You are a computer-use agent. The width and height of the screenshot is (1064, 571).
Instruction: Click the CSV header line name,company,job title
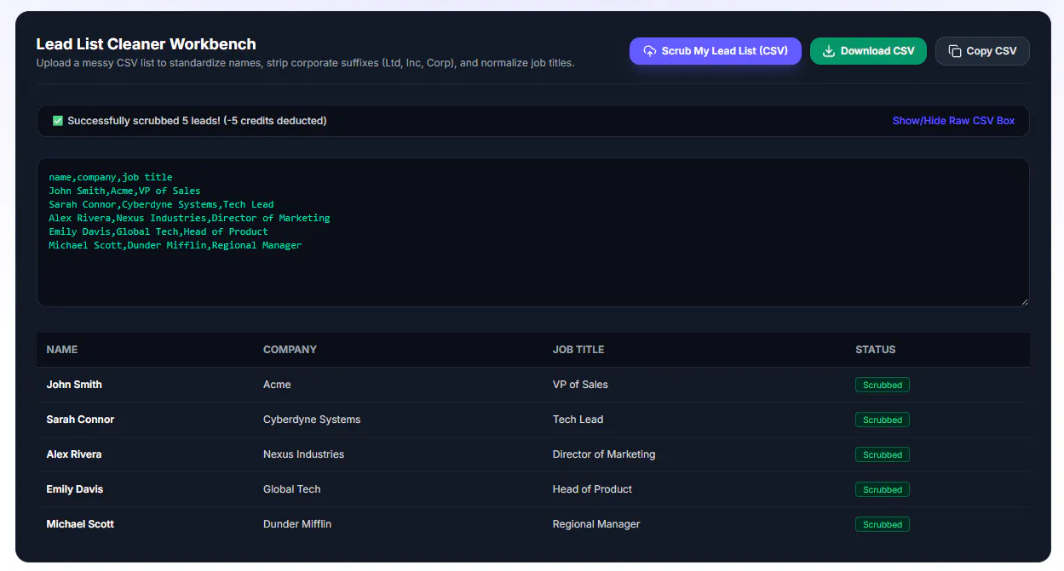(111, 177)
